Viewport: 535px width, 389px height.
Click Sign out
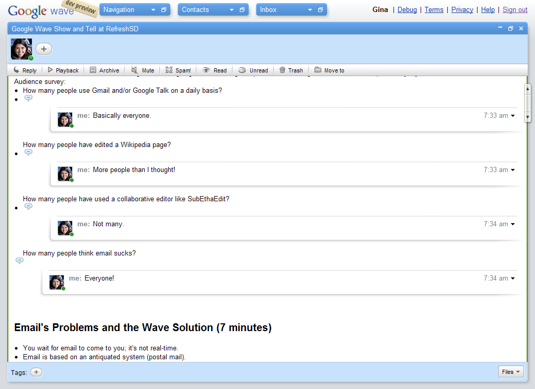(x=515, y=9)
